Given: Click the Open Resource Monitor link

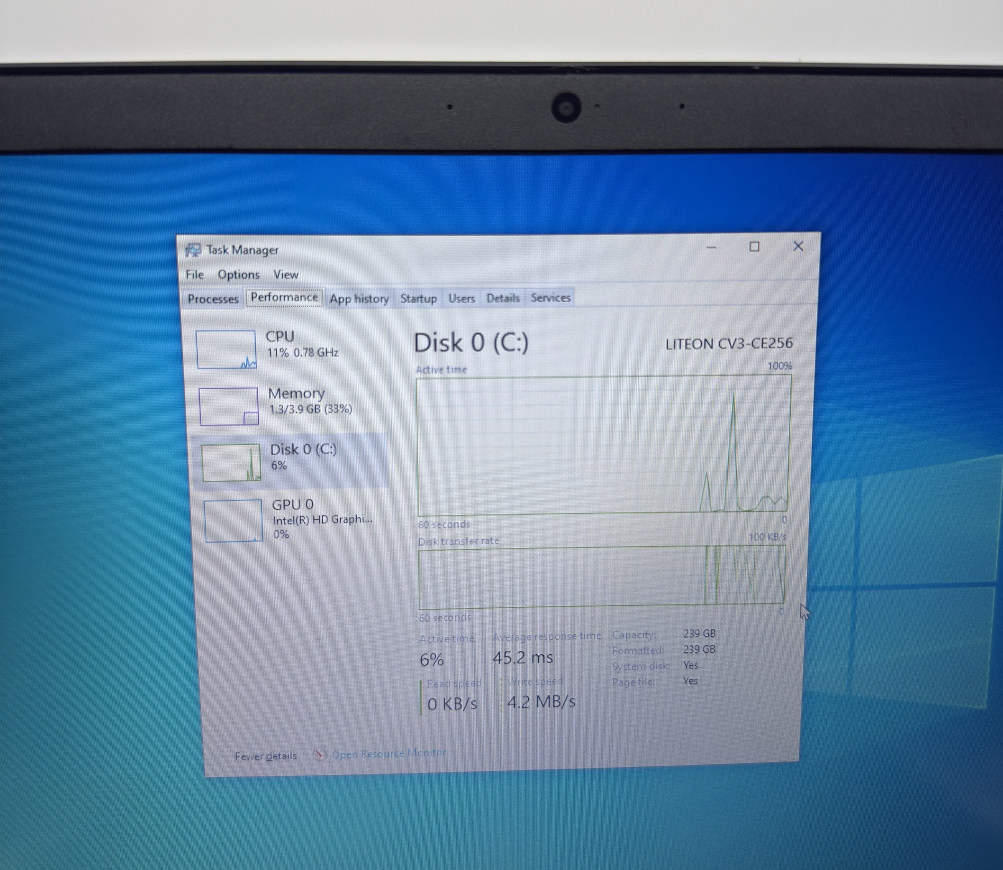Looking at the screenshot, I should pos(388,753).
